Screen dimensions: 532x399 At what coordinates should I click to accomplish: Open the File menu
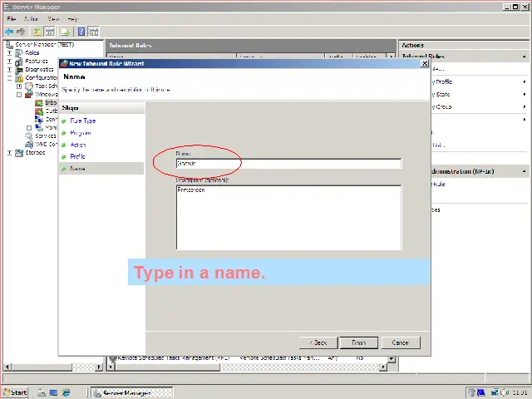[x=12, y=18]
